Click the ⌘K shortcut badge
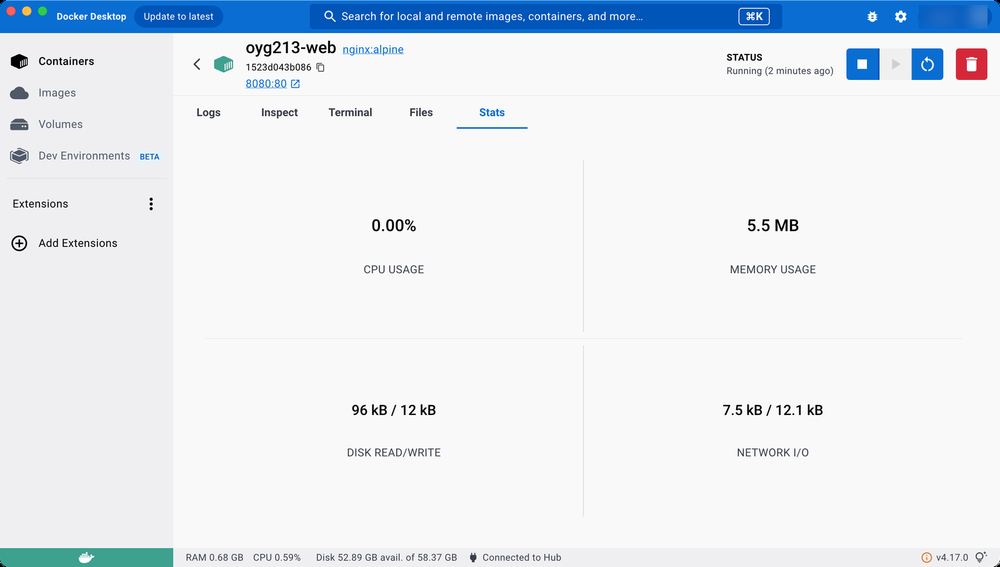 (754, 16)
